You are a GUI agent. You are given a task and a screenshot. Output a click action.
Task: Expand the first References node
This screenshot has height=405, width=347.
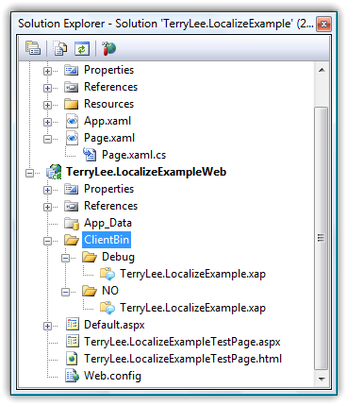[x=47, y=88]
